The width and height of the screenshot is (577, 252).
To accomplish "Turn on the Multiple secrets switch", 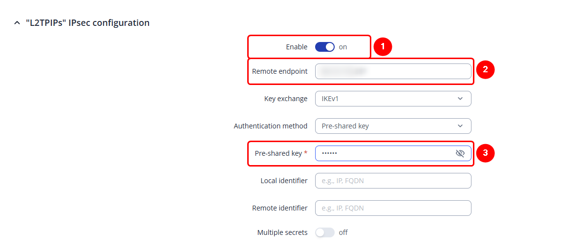I will (325, 232).
